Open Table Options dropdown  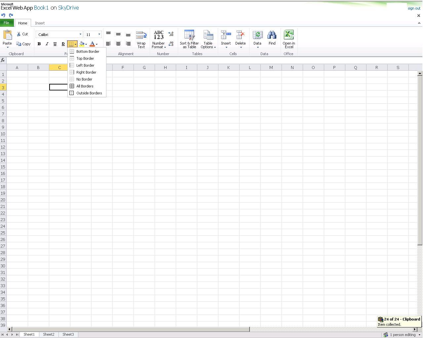pyautogui.click(x=208, y=40)
